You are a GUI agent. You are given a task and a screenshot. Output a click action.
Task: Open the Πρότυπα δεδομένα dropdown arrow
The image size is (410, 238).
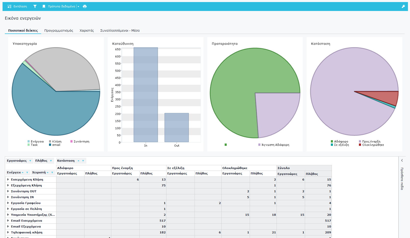point(78,7)
